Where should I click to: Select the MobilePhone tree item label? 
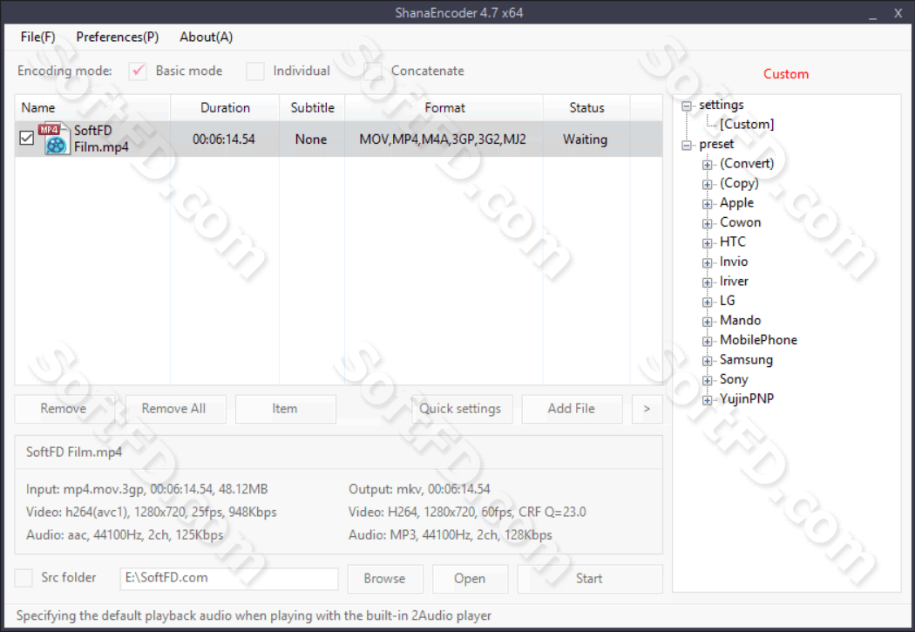tap(758, 340)
